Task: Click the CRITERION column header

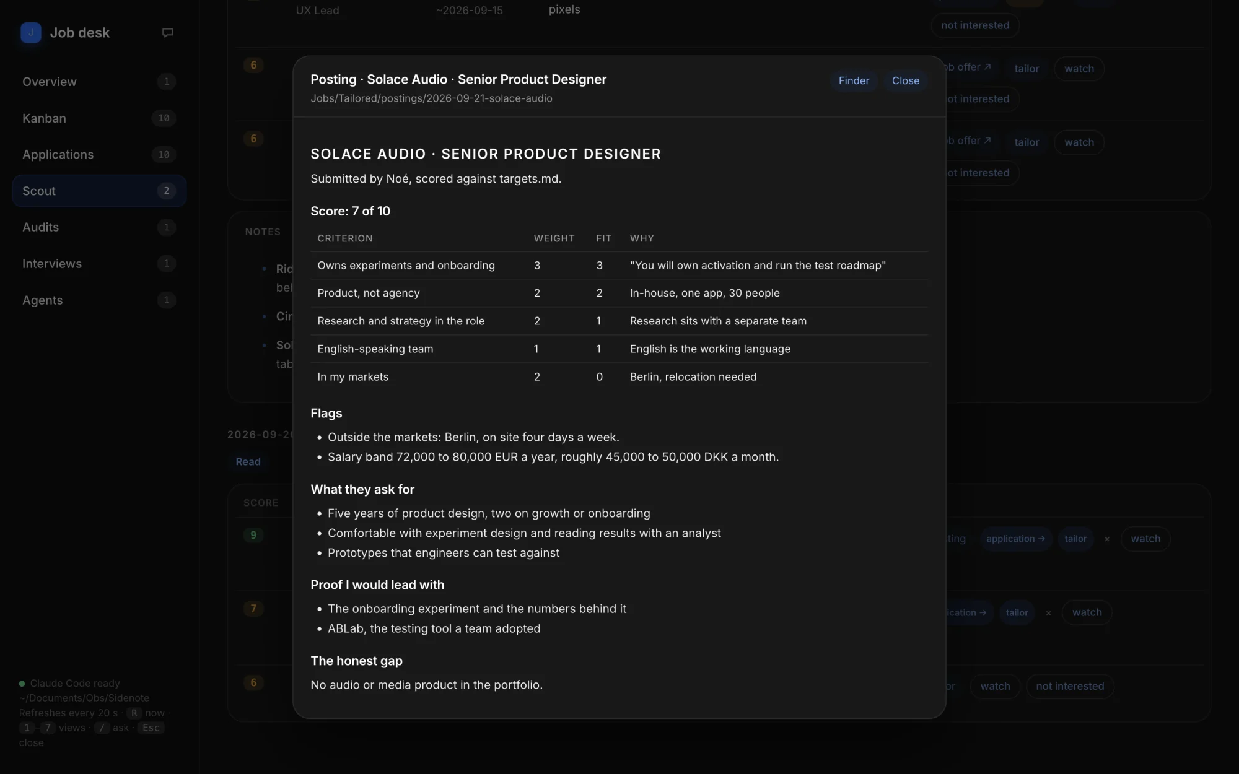Action: (x=345, y=238)
